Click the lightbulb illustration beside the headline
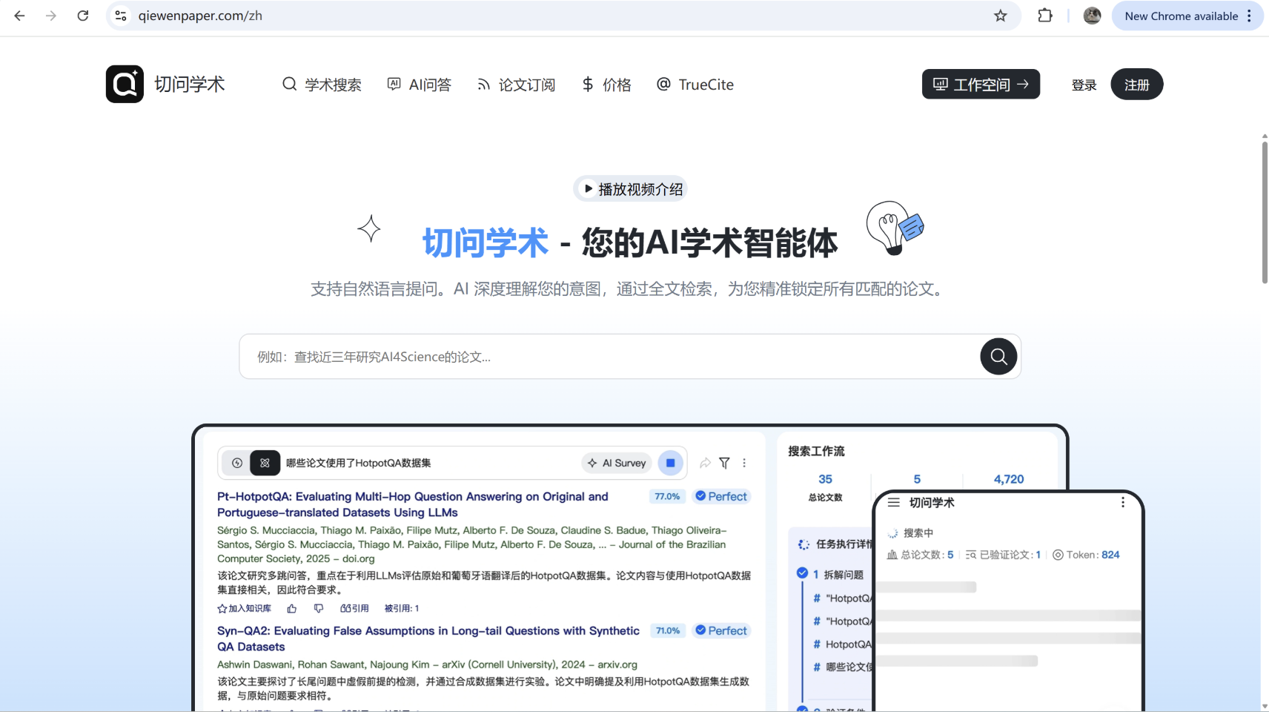 [x=895, y=228]
